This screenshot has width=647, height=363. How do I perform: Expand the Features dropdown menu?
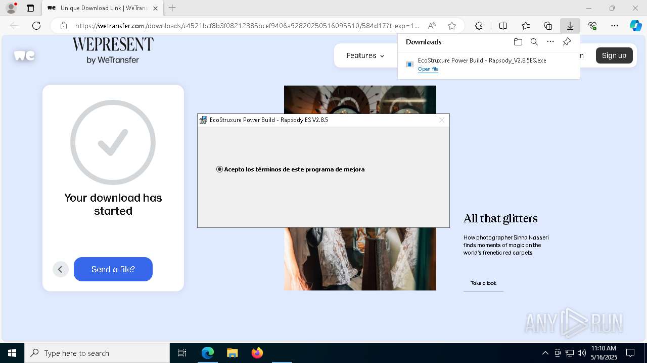[365, 55]
